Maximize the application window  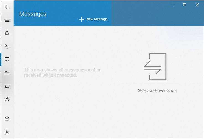[x=185, y=5]
